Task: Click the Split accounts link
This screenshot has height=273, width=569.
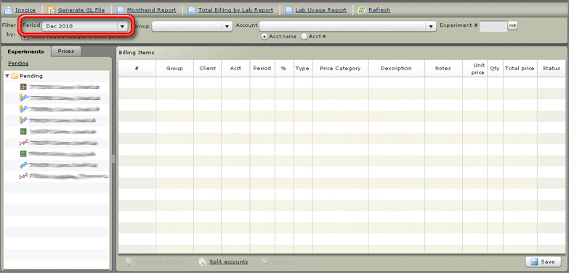Action: [229, 262]
